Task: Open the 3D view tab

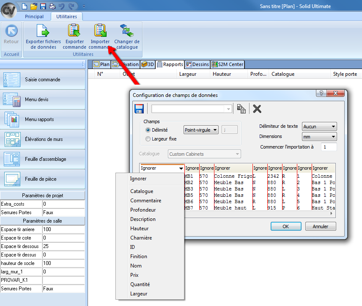Action: point(148,64)
